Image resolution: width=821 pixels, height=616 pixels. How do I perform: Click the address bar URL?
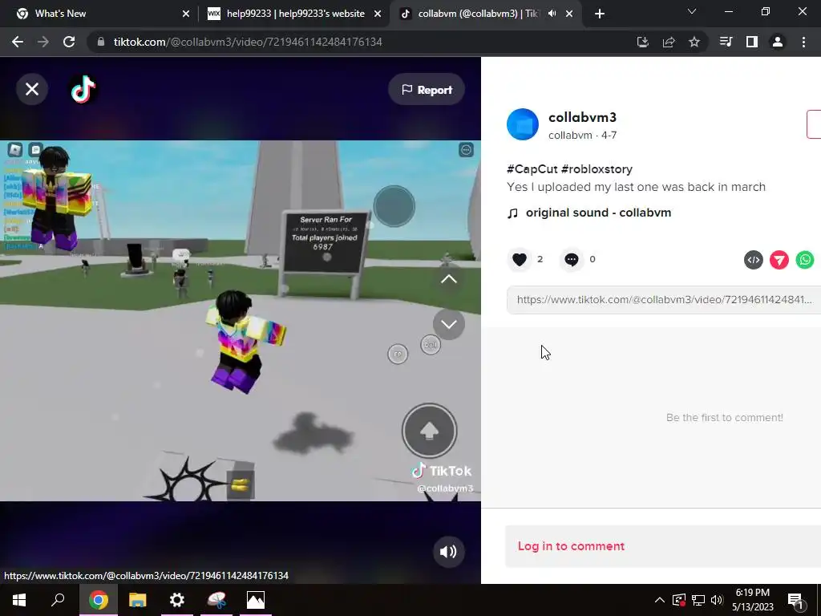click(248, 42)
